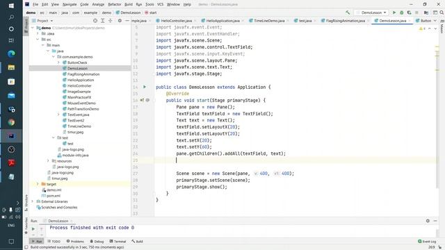Go to previous highlighted error arrow
This screenshot has height=250, width=445.
[x=430, y=28]
